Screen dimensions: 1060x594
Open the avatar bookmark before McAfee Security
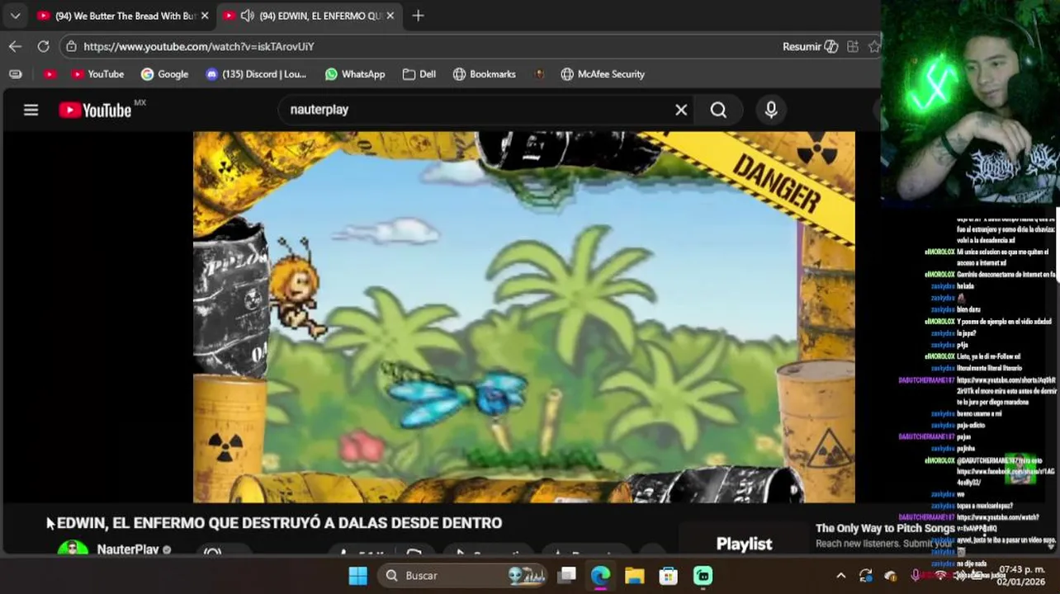(x=539, y=74)
